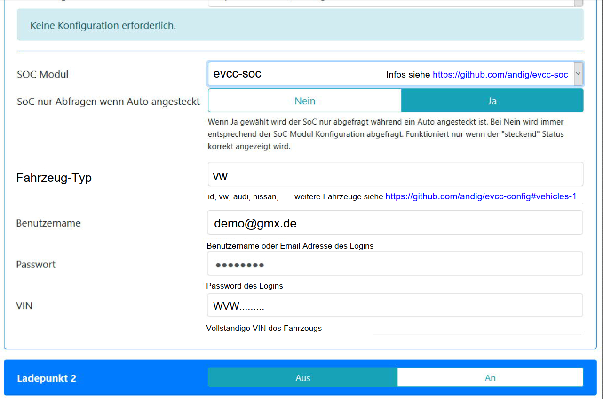Viewport: 603px width, 399px height.
Task: Open the github.com/andig/evcc-soc link
Action: click(x=500, y=75)
